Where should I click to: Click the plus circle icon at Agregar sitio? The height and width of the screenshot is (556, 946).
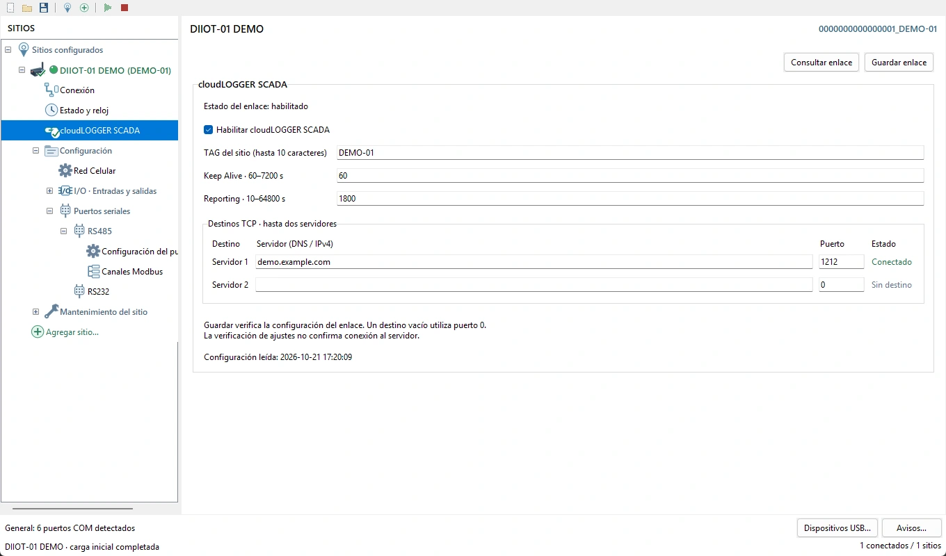point(38,332)
